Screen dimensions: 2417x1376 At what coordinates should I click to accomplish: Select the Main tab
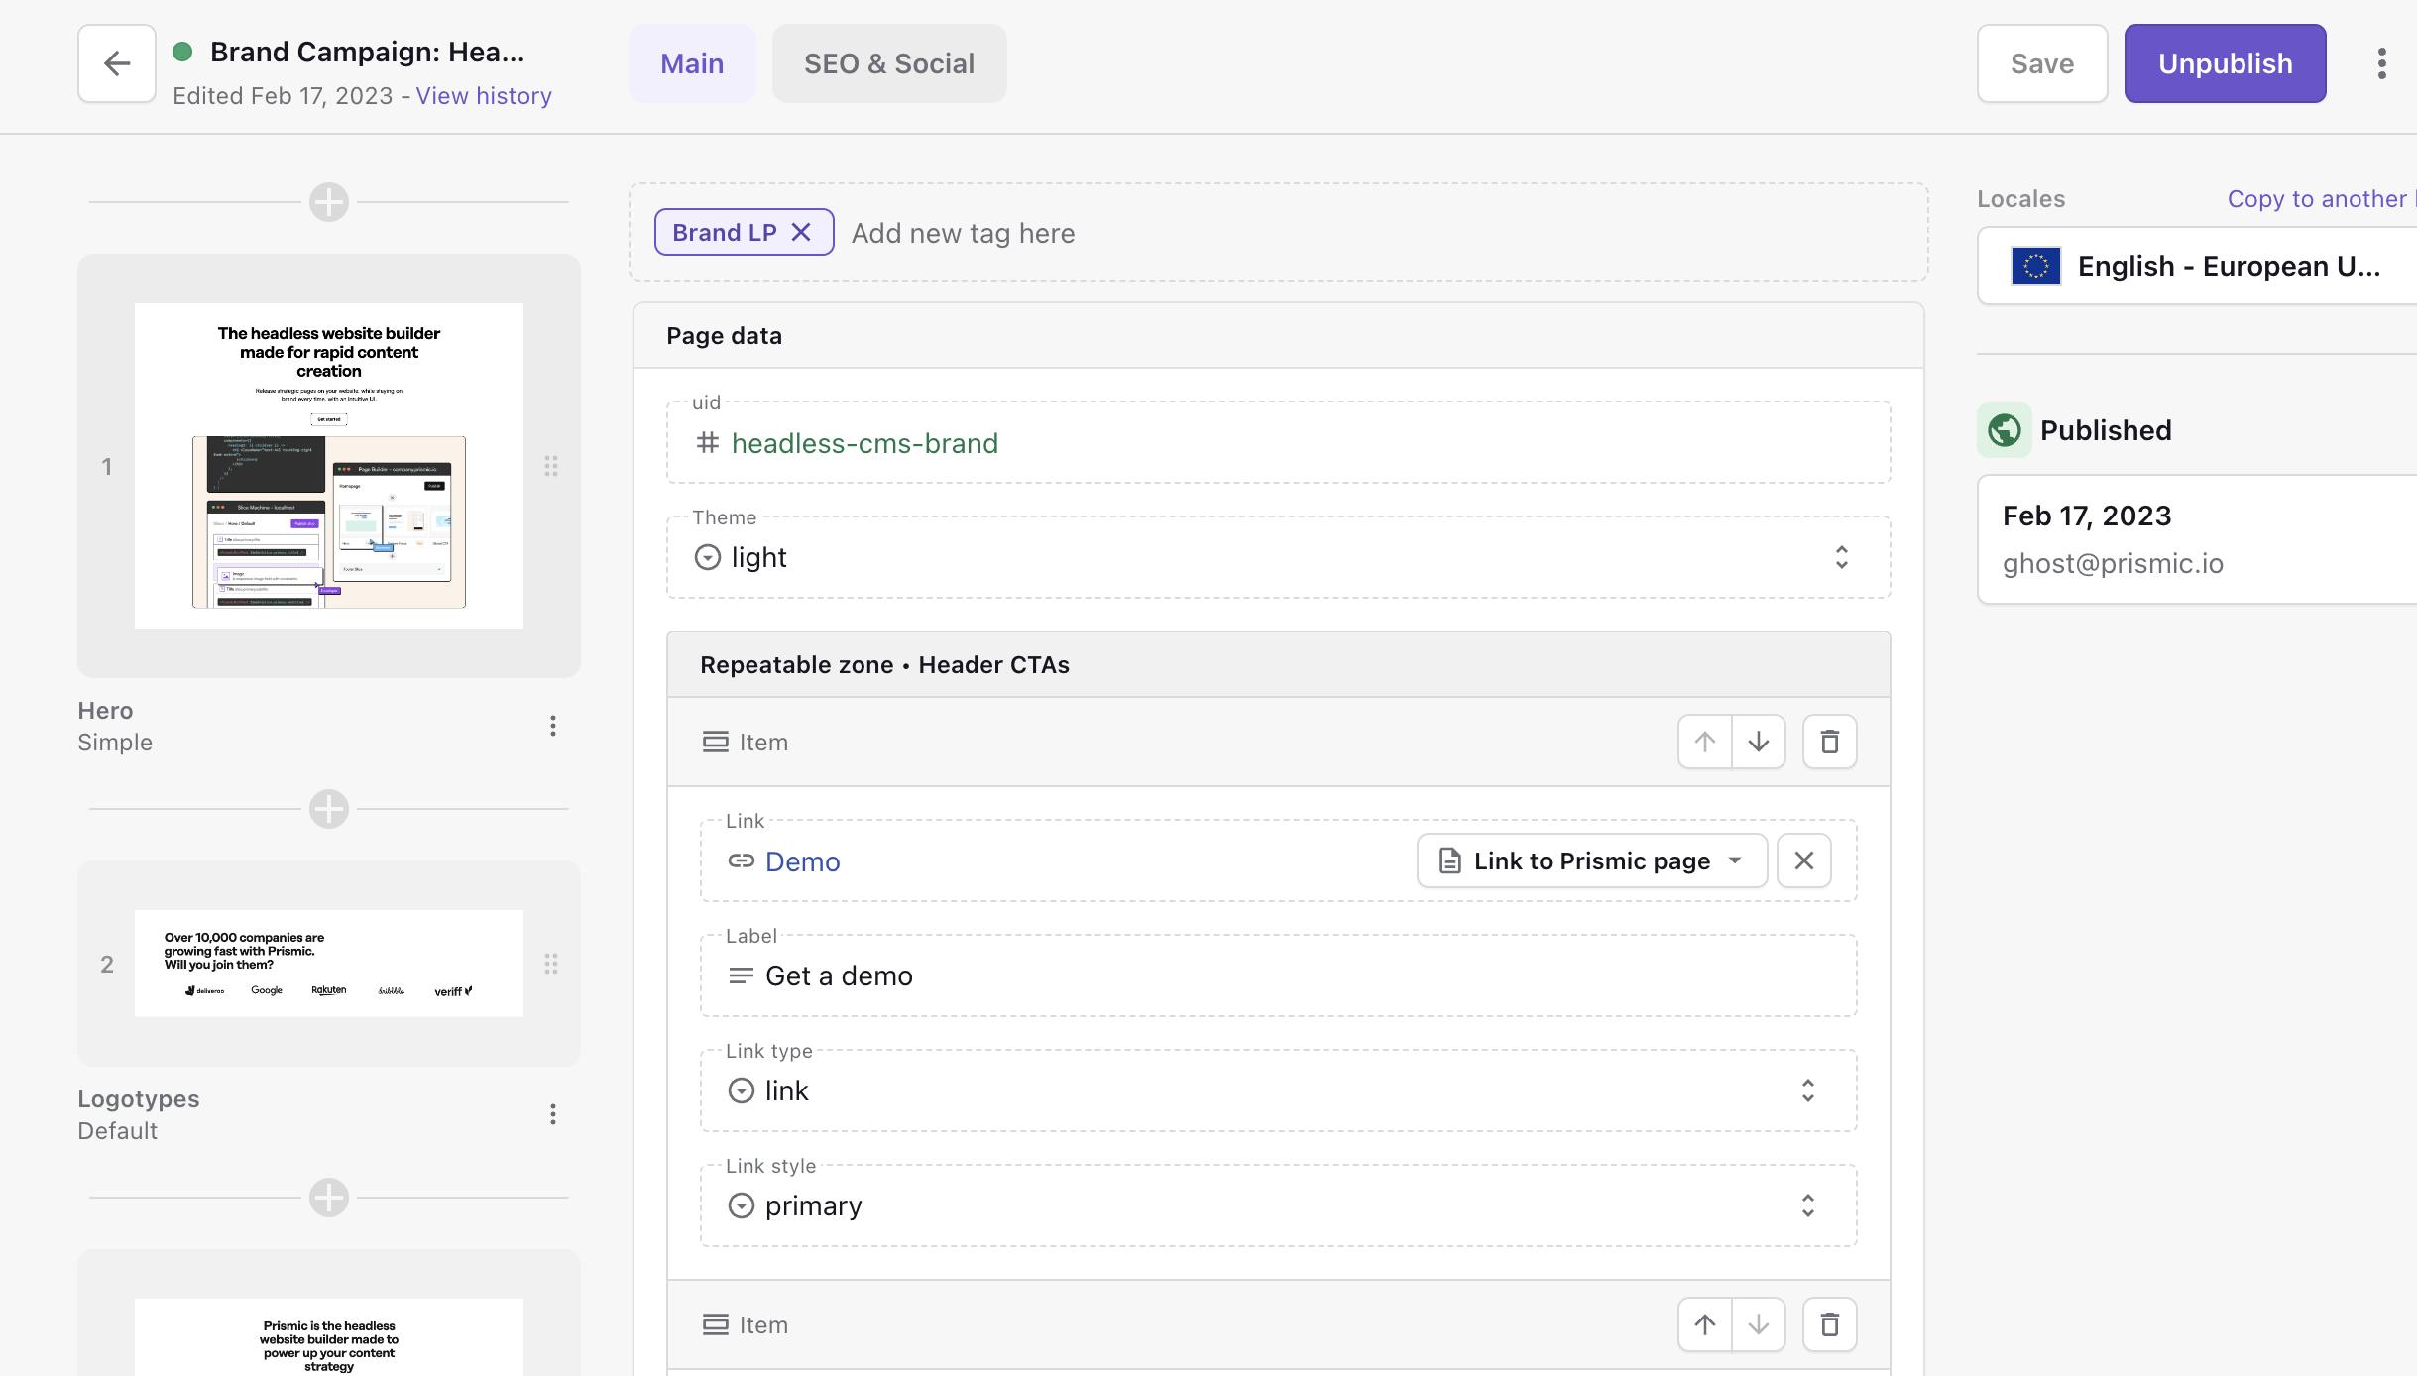pos(691,63)
